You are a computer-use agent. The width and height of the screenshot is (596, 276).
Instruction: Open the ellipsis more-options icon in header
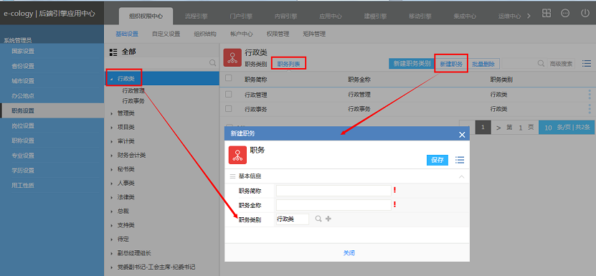pyautogui.click(x=565, y=14)
